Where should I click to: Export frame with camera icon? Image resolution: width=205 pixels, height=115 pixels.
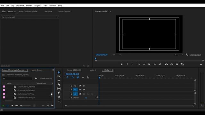click(x=177, y=64)
